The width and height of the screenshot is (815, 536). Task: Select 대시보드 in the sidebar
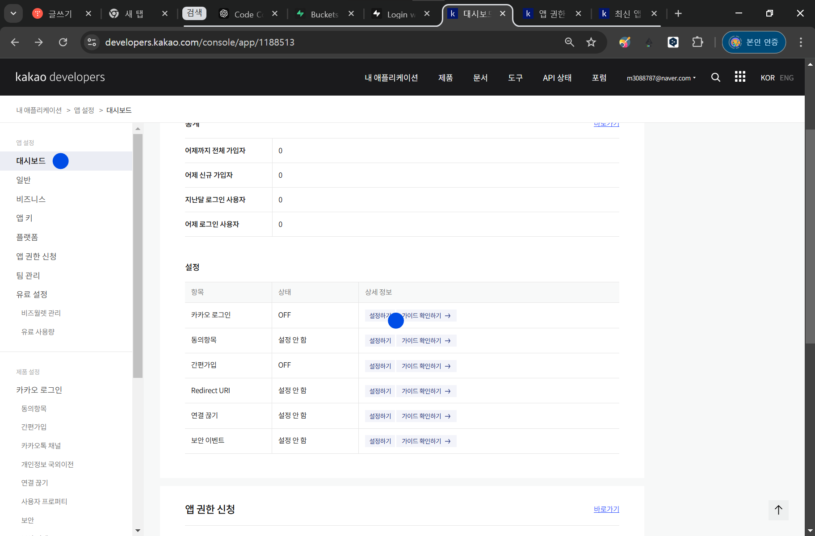[x=66, y=161]
